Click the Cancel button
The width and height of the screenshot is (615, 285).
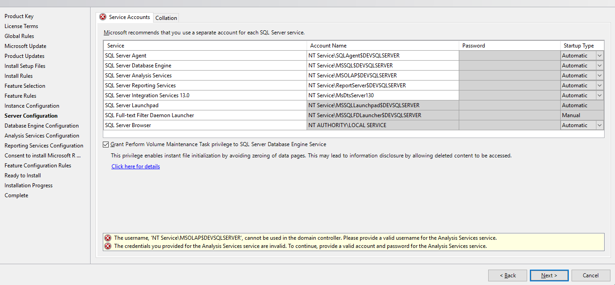(x=591, y=275)
